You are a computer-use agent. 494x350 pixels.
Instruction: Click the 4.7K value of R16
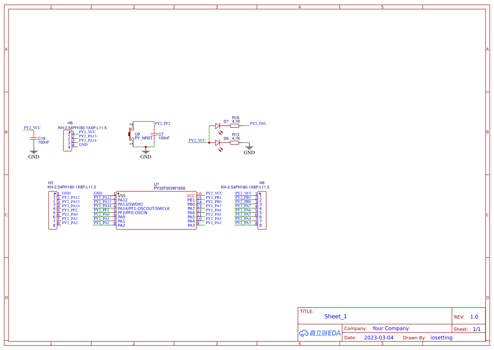click(236, 121)
